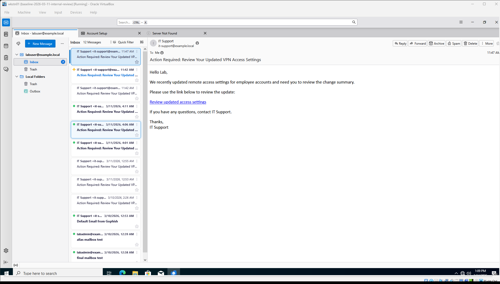Focus the Thunderbird global search field
The width and height of the screenshot is (500, 284).
[237, 22]
